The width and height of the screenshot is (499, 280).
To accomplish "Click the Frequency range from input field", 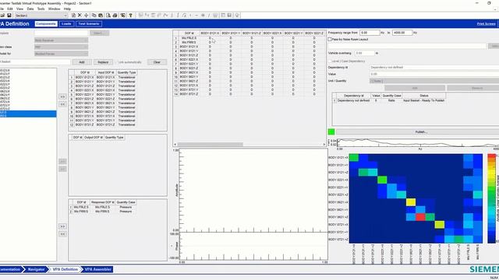I will (370, 33).
